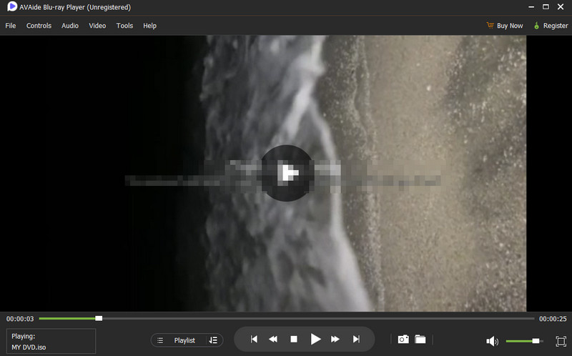Screen dimensions: 572x356
Task: Minimize the player window
Action: pyautogui.click(x=531, y=7)
